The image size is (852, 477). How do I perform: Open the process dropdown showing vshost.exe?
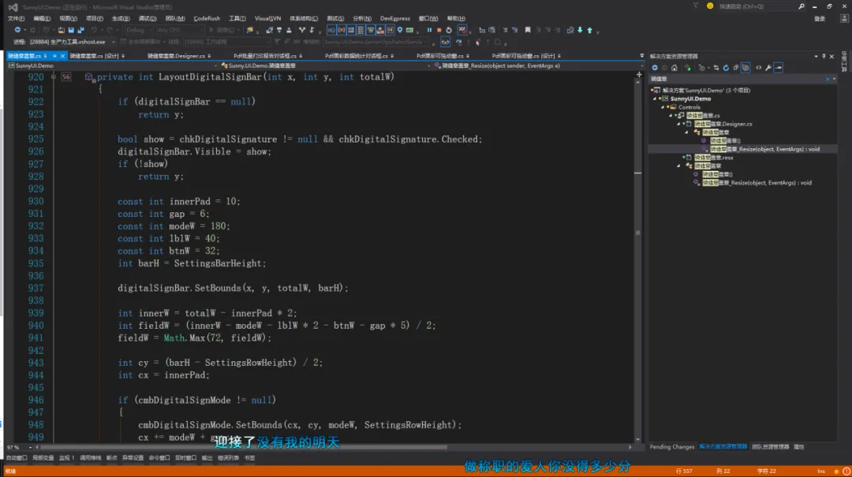coord(73,42)
